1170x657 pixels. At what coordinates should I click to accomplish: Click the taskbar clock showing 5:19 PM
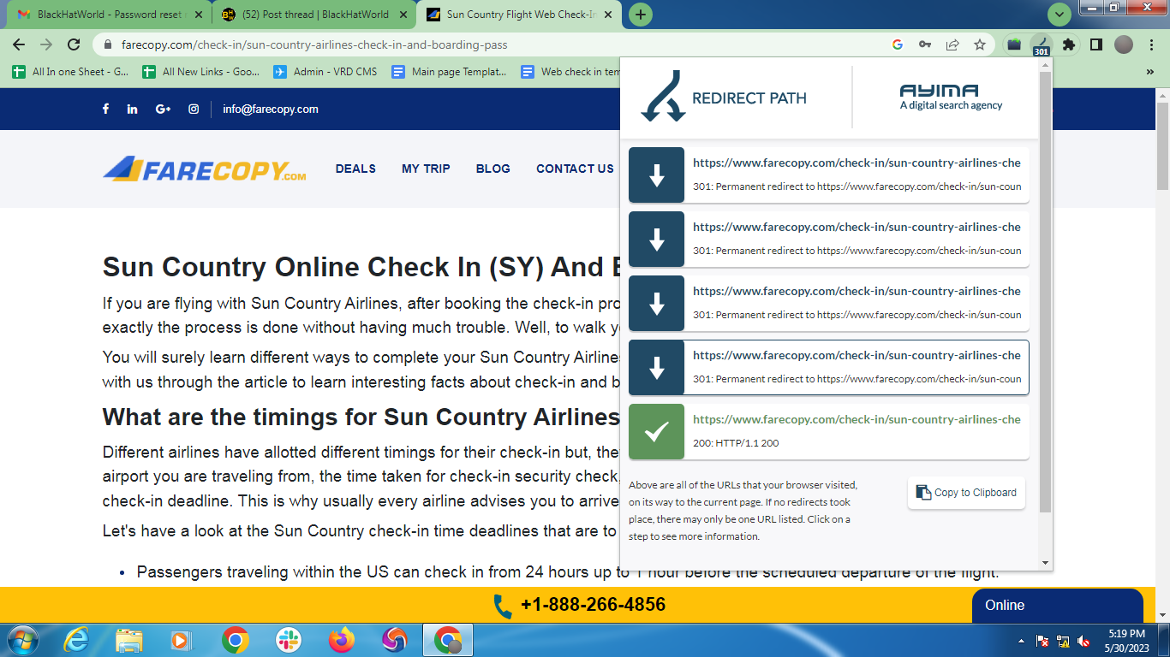tap(1126, 641)
